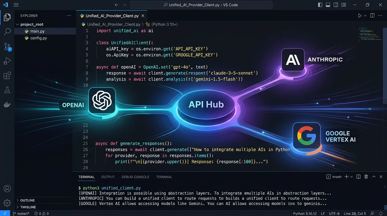Go forward with the right arrow
Viewport: 387px width, 216px height.
coord(124,5)
